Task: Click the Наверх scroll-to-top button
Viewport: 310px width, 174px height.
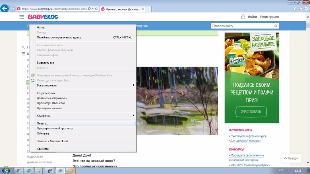Action: click(x=291, y=158)
